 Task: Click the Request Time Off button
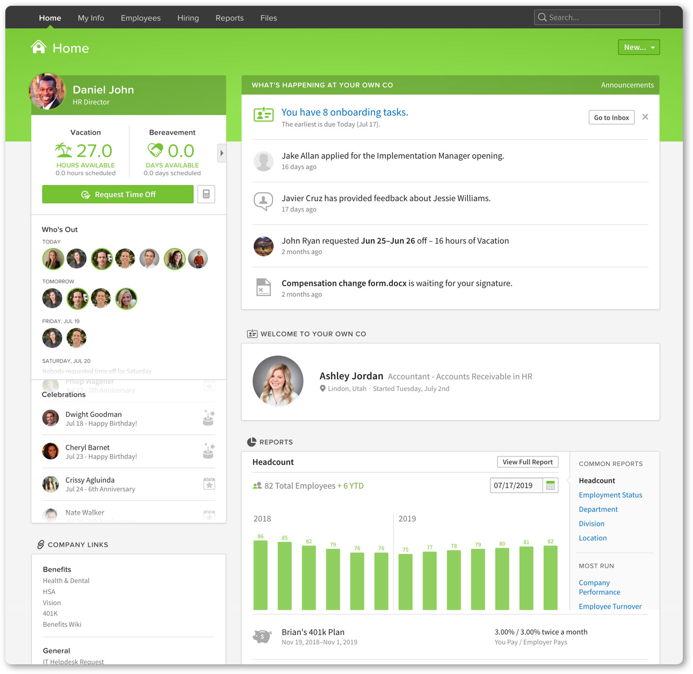point(118,194)
